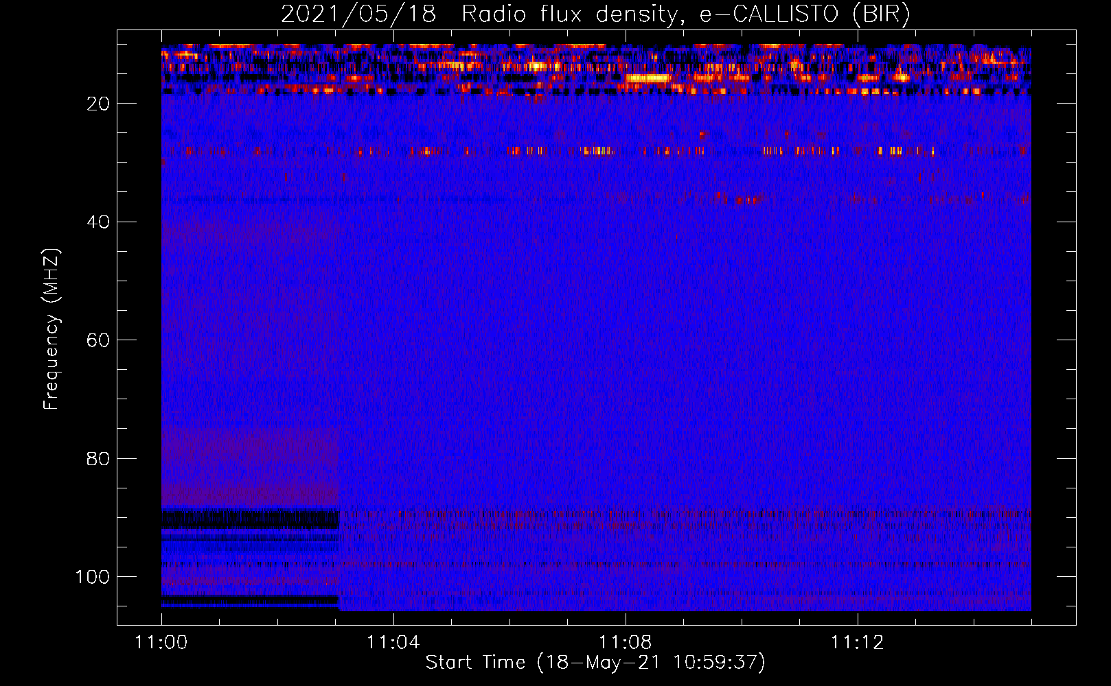The width and height of the screenshot is (1111, 686).
Task: Click the '40' frequency tick label
Action: pyautogui.click(x=99, y=222)
